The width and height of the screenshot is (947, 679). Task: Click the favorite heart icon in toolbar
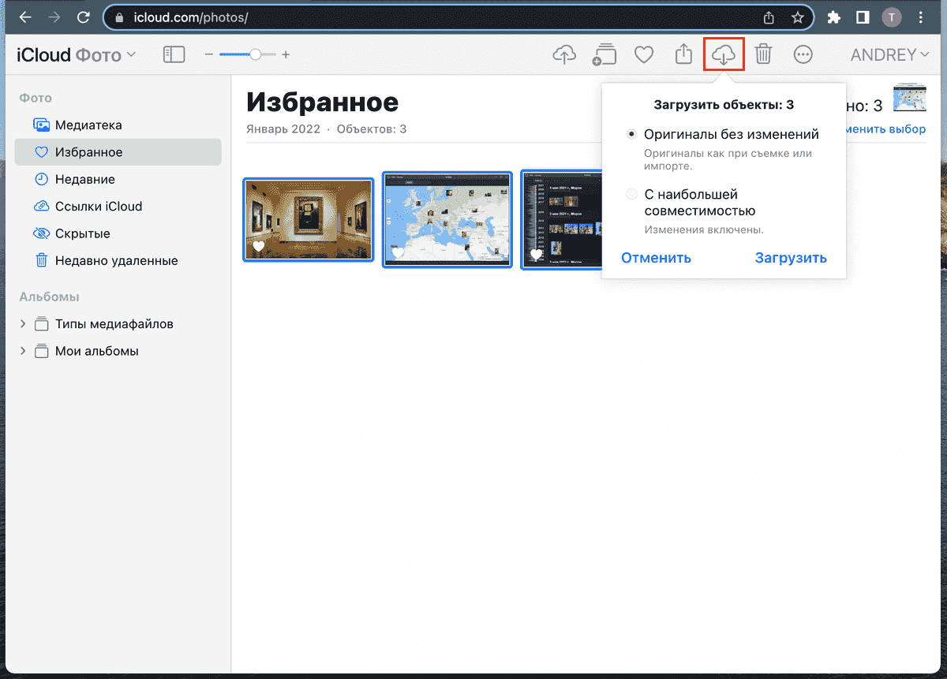pyautogui.click(x=644, y=54)
